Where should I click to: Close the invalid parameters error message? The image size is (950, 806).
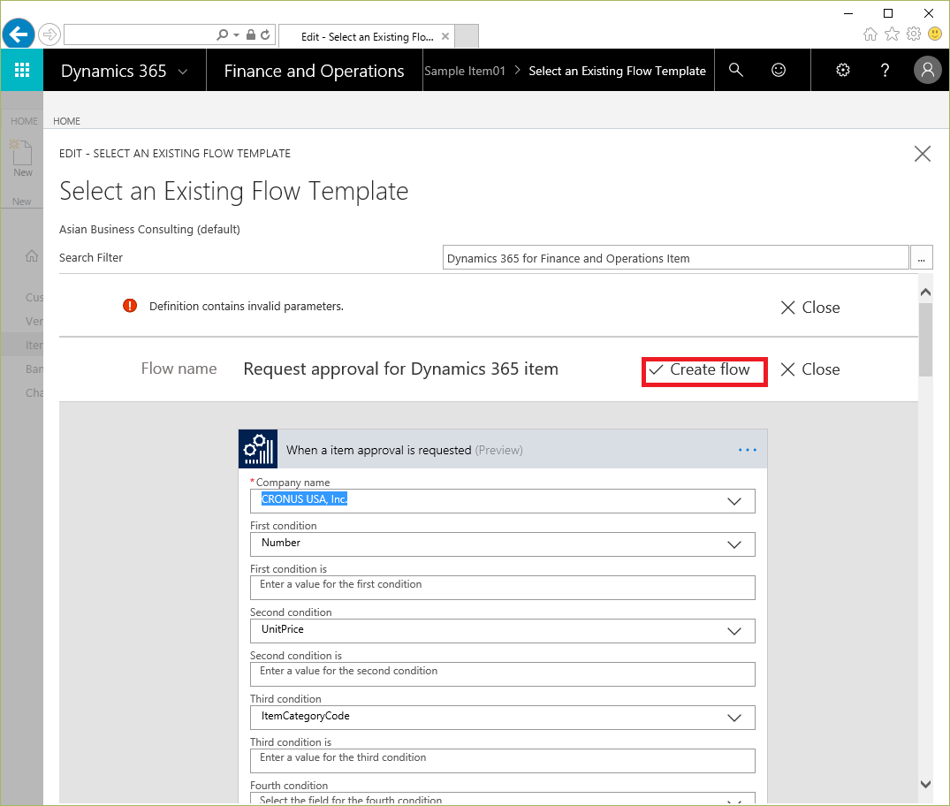[810, 308]
